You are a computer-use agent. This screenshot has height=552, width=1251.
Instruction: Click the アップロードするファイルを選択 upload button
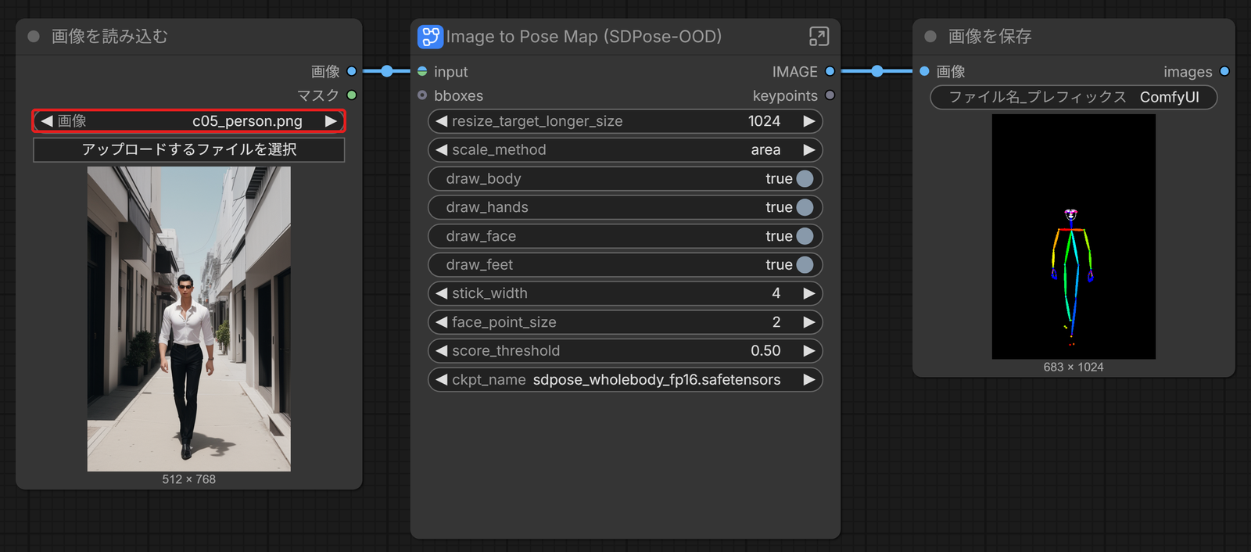pyautogui.click(x=188, y=149)
